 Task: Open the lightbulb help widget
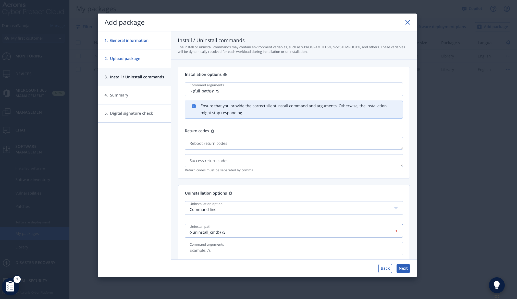(496, 285)
